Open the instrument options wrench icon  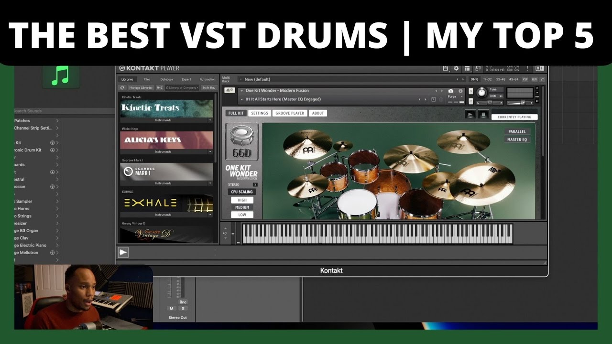[230, 90]
